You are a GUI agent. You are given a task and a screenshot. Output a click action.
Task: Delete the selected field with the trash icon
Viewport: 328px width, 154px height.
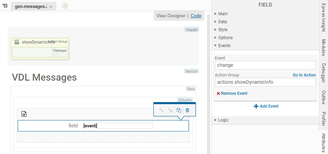click(187, 110)
